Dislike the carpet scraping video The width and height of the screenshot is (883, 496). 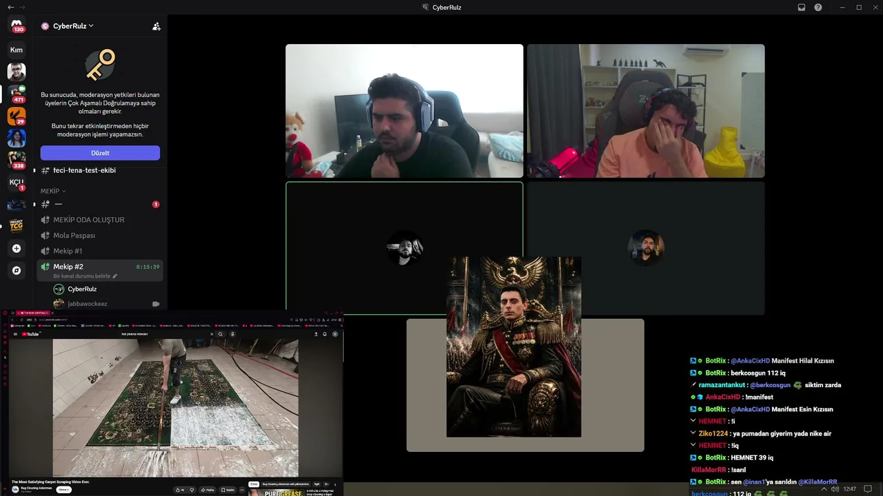(192, 490)
